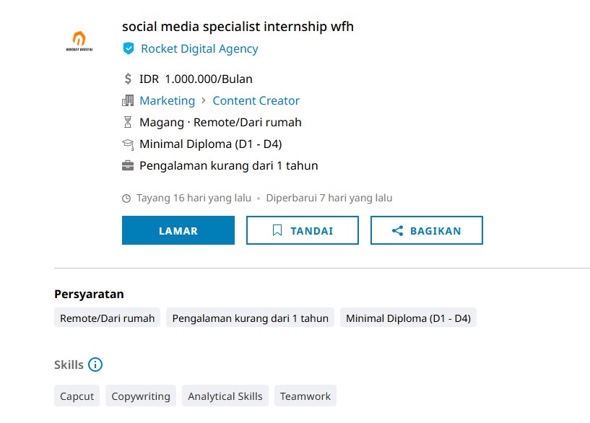Click the hourglass job type icon
The width and height of the screenshot is (590, 423).
coord(128,122)
